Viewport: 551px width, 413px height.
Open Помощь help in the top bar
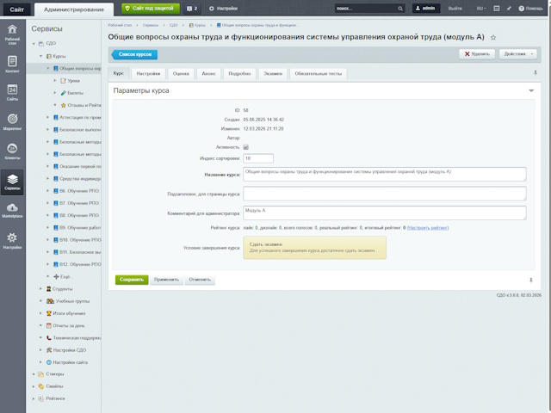coord(530,9)
